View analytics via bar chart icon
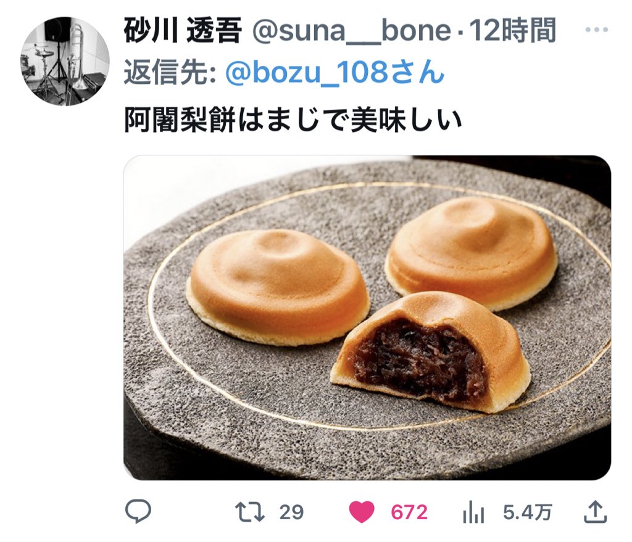632x542 pixels. 473,512
